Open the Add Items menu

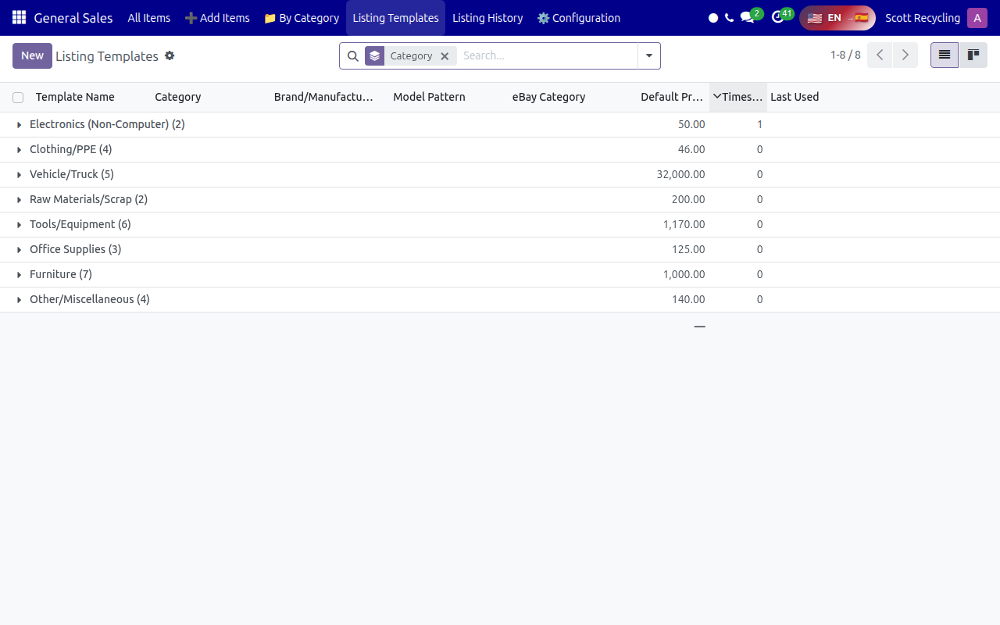[x=217, y=18]
